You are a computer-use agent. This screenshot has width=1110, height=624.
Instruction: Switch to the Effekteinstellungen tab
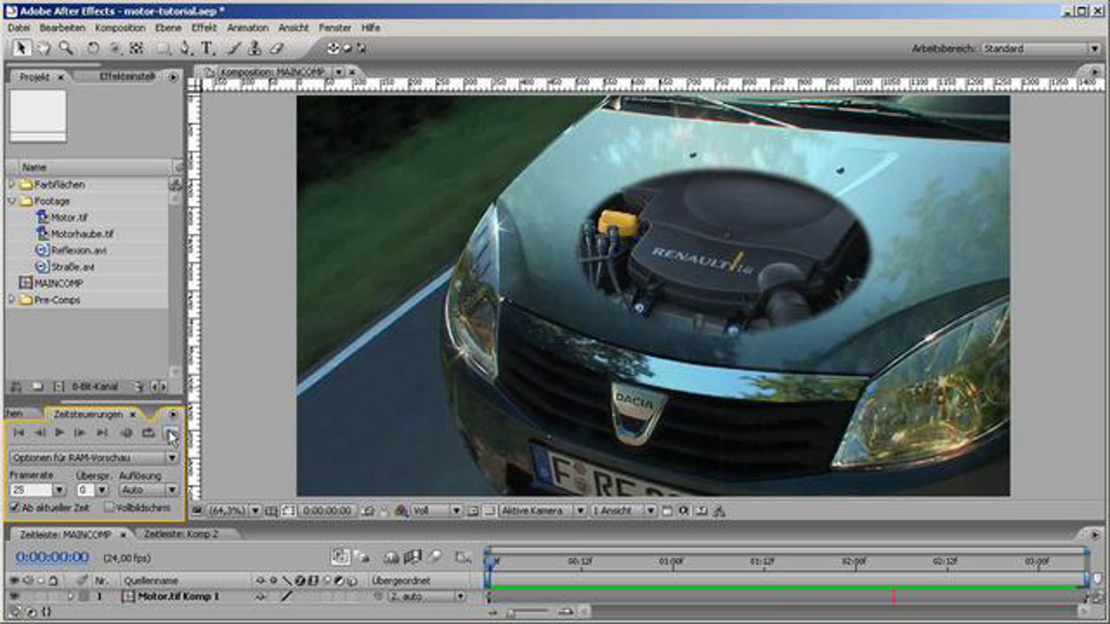point(127,77)
